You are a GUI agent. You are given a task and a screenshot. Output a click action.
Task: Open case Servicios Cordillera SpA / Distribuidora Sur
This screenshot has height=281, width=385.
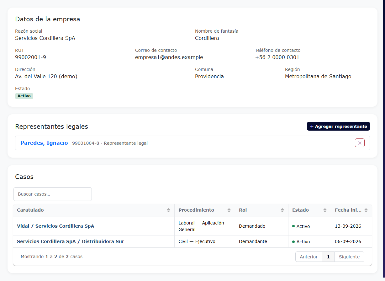coord(71,241)
